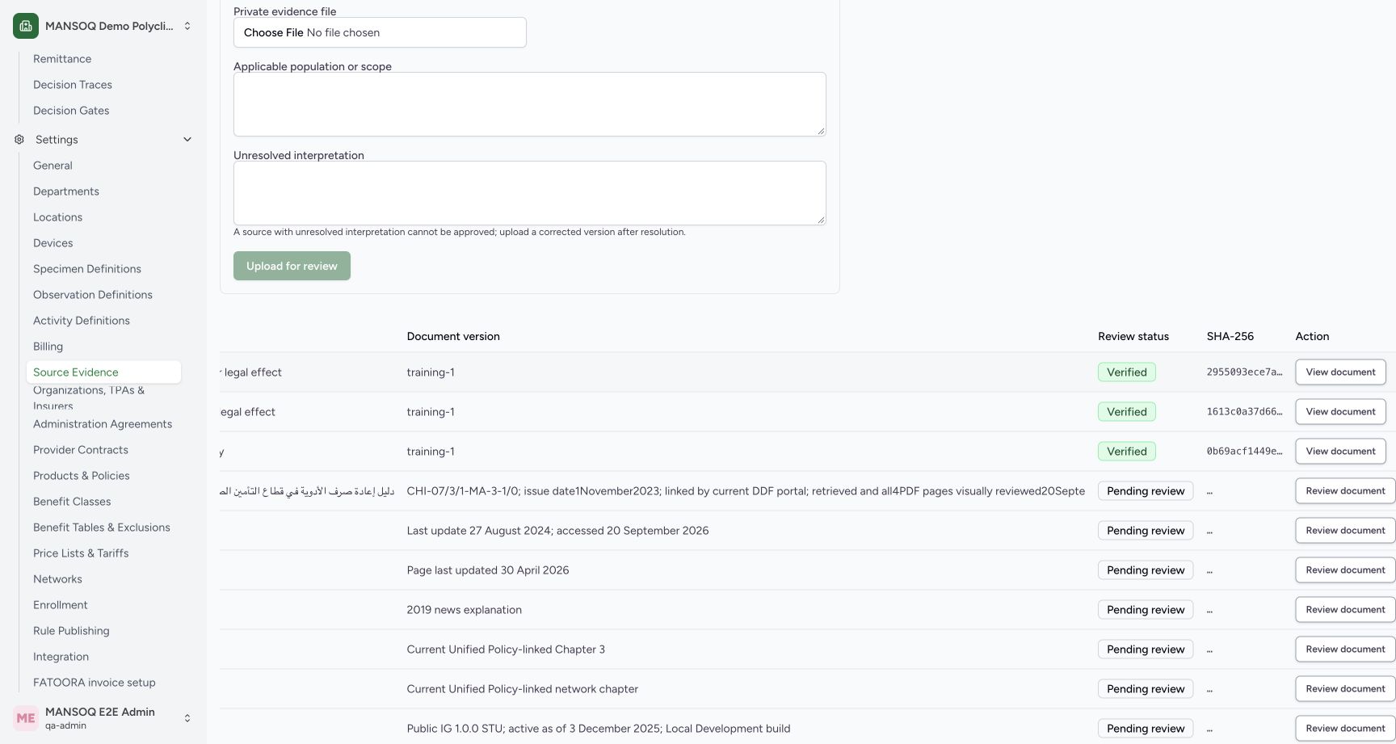
Task: Go to Decision Traces
Action: (73, 85)
